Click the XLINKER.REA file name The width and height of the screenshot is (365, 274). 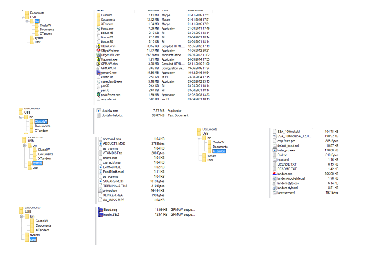point(113,195)
